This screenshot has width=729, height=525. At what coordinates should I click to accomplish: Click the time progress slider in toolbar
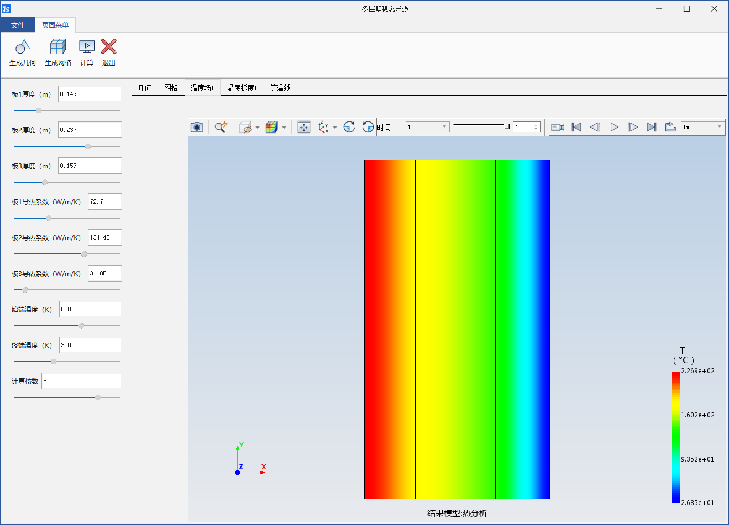pyautogui.click(x=481, y=126)
